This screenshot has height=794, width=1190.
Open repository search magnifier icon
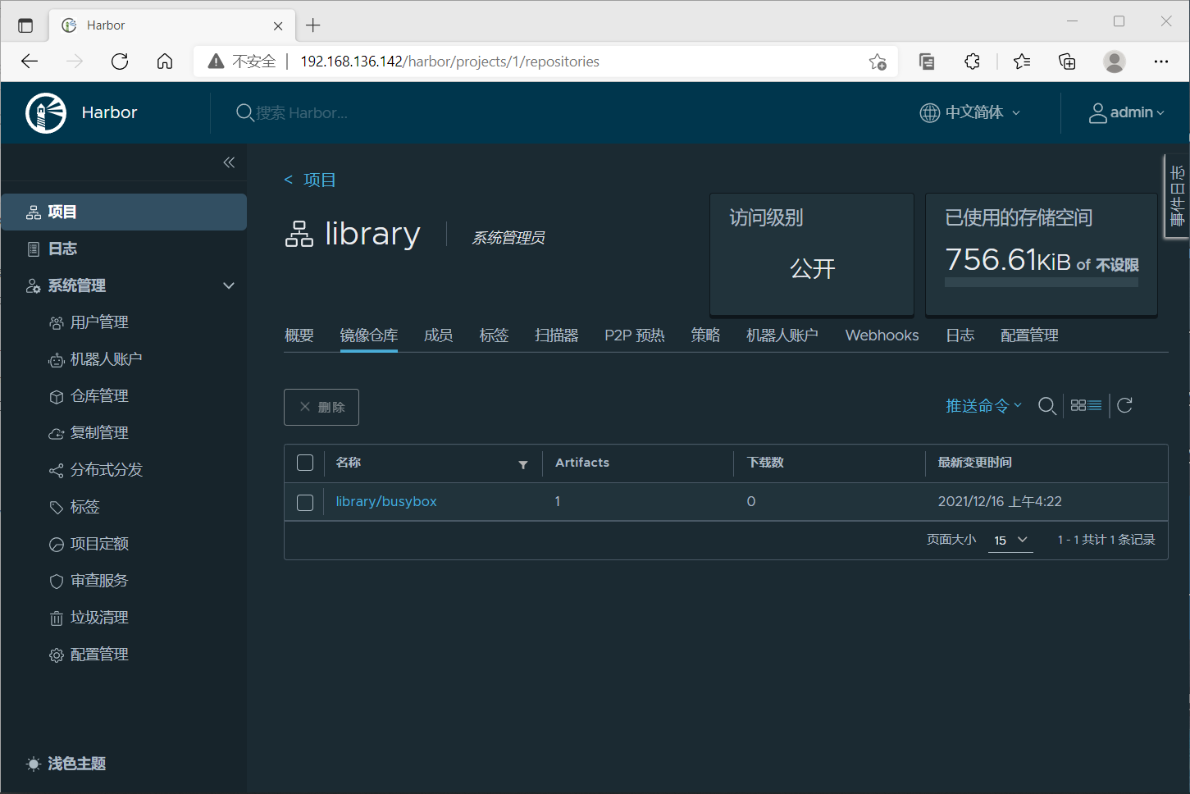[1047, 405]
